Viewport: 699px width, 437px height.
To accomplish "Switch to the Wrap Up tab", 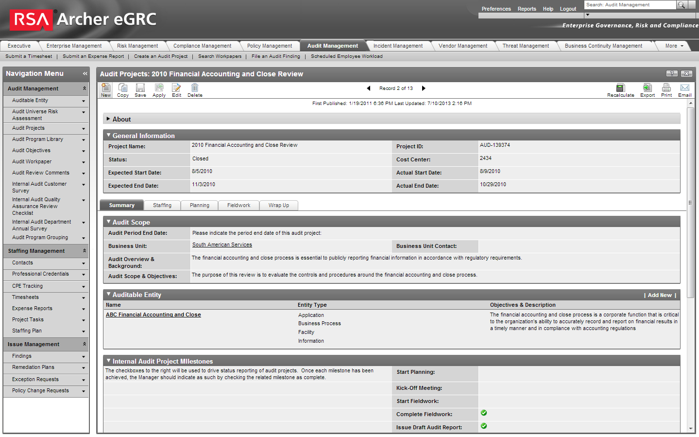I will pyautogui.click(x=279, y=205).
